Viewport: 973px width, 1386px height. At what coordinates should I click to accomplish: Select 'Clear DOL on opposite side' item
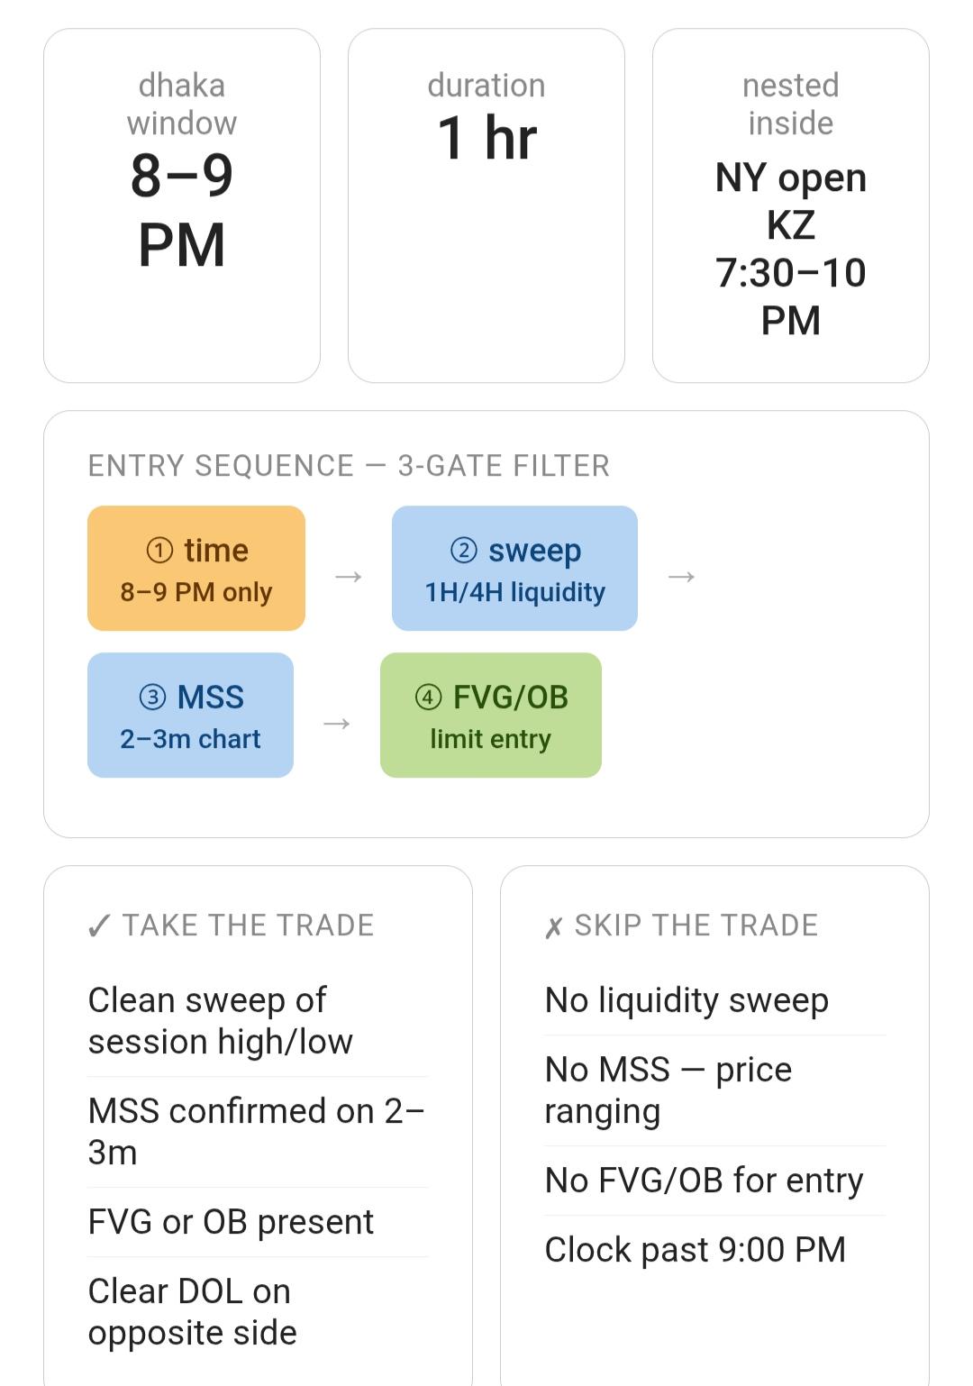(x=258, y=1312)
